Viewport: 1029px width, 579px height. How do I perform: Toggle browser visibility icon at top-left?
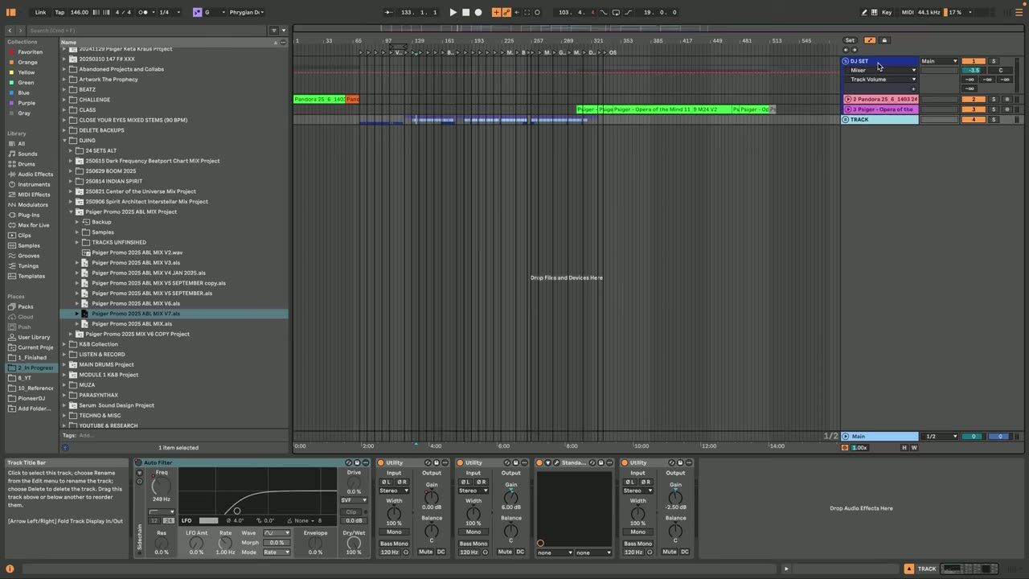[11, 12]
